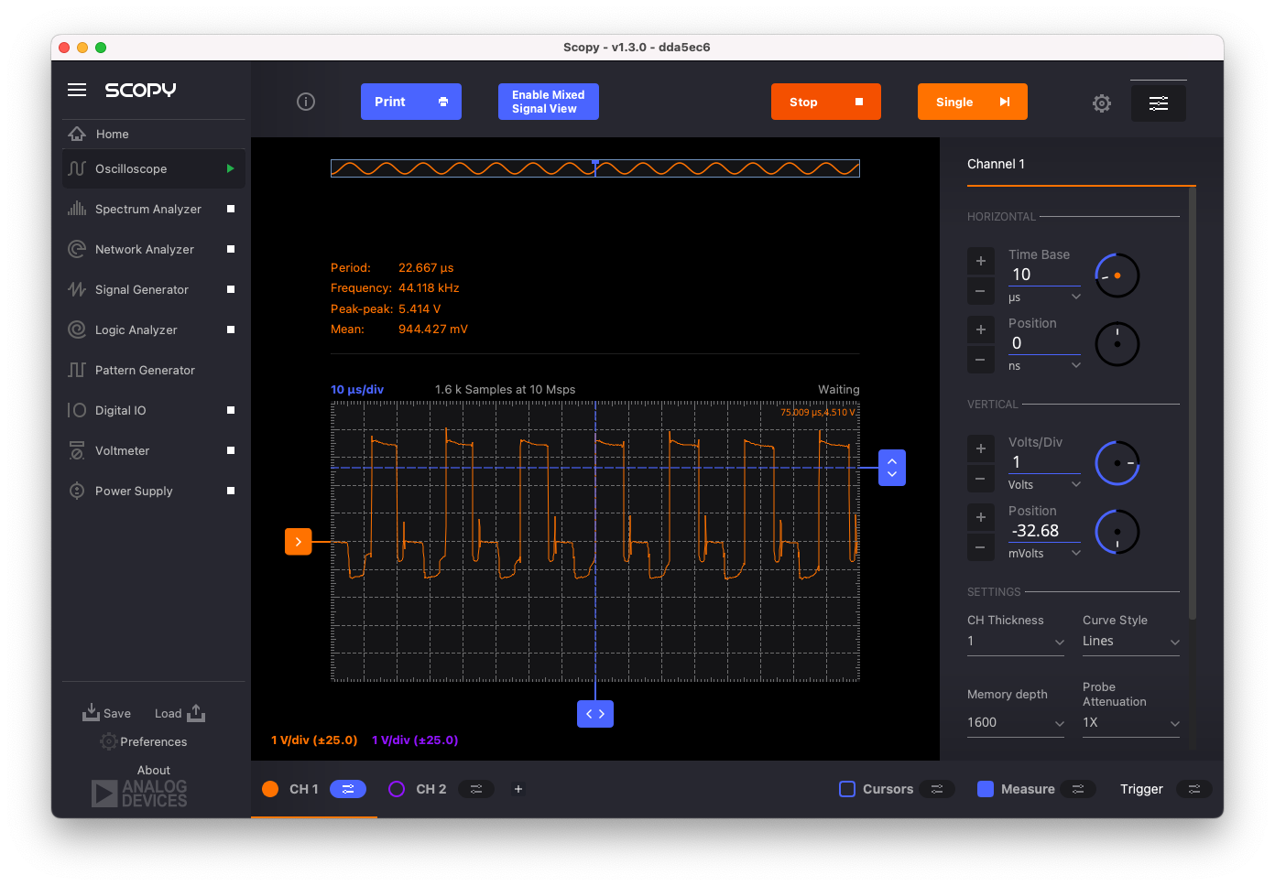This screenshot has width=1275, height=886.
Task: Start Signal Generator with its run square
Action: pyautogui.click(x=231, y=289)
